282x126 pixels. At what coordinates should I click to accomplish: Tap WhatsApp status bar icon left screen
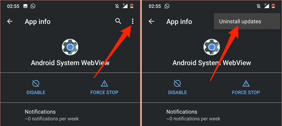[33, 6]
